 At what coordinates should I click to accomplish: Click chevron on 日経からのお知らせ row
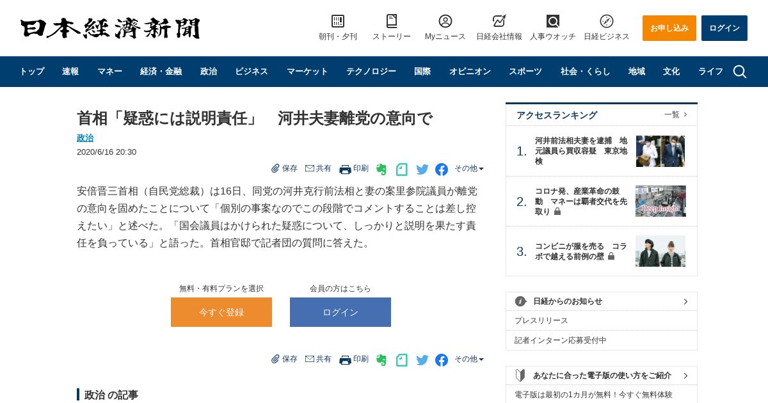(x=685, y=301)
